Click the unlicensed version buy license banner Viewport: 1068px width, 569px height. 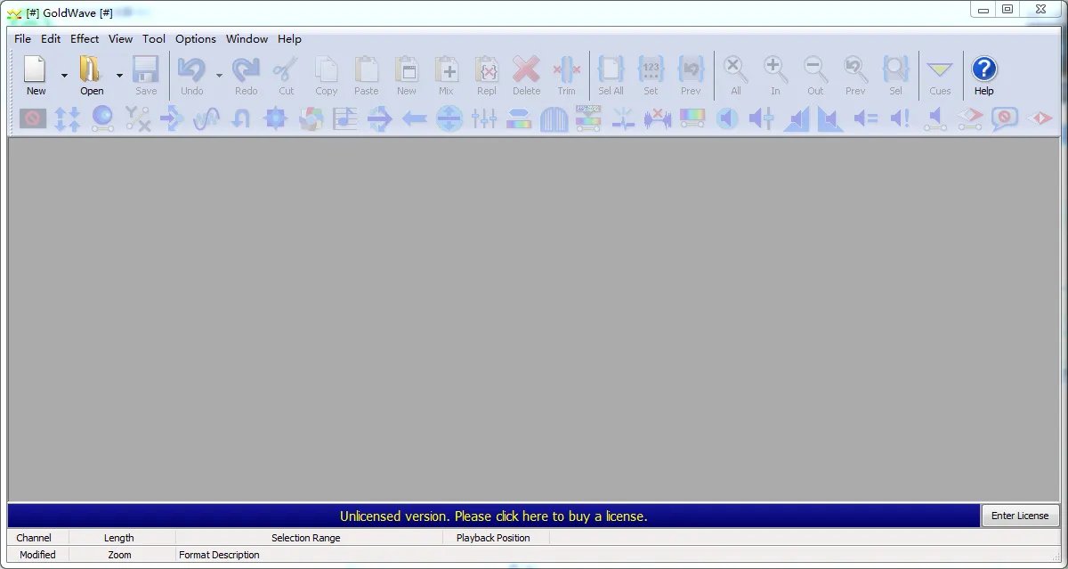coord(493,516)
